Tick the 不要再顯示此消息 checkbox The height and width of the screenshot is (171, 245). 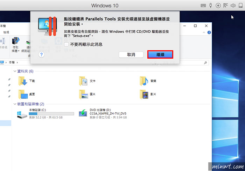point(66,44)
